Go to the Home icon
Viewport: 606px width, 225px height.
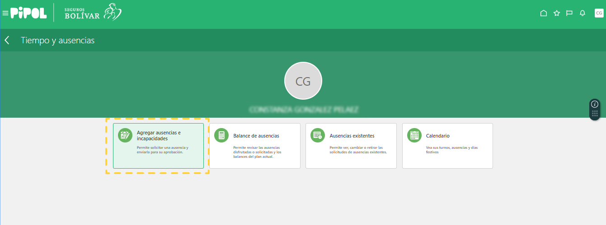click(x=544, y=14)
